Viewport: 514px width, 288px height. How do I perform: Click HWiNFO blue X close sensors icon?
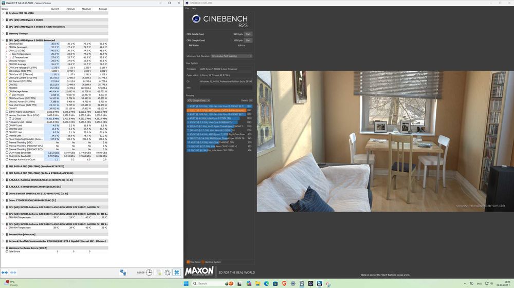click(x=177, y=272)
